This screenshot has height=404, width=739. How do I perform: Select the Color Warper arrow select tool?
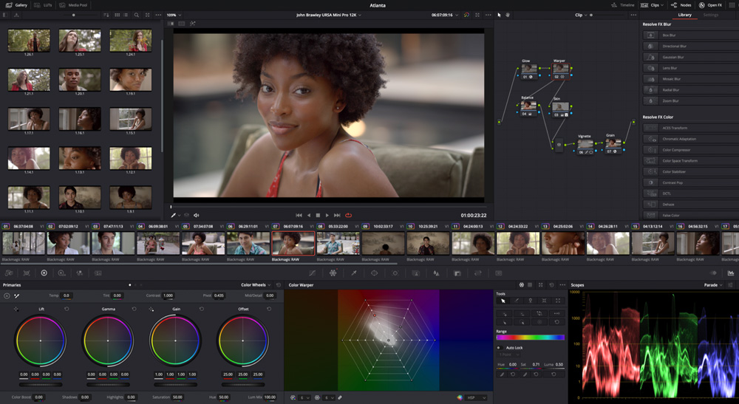pos(503,301)
